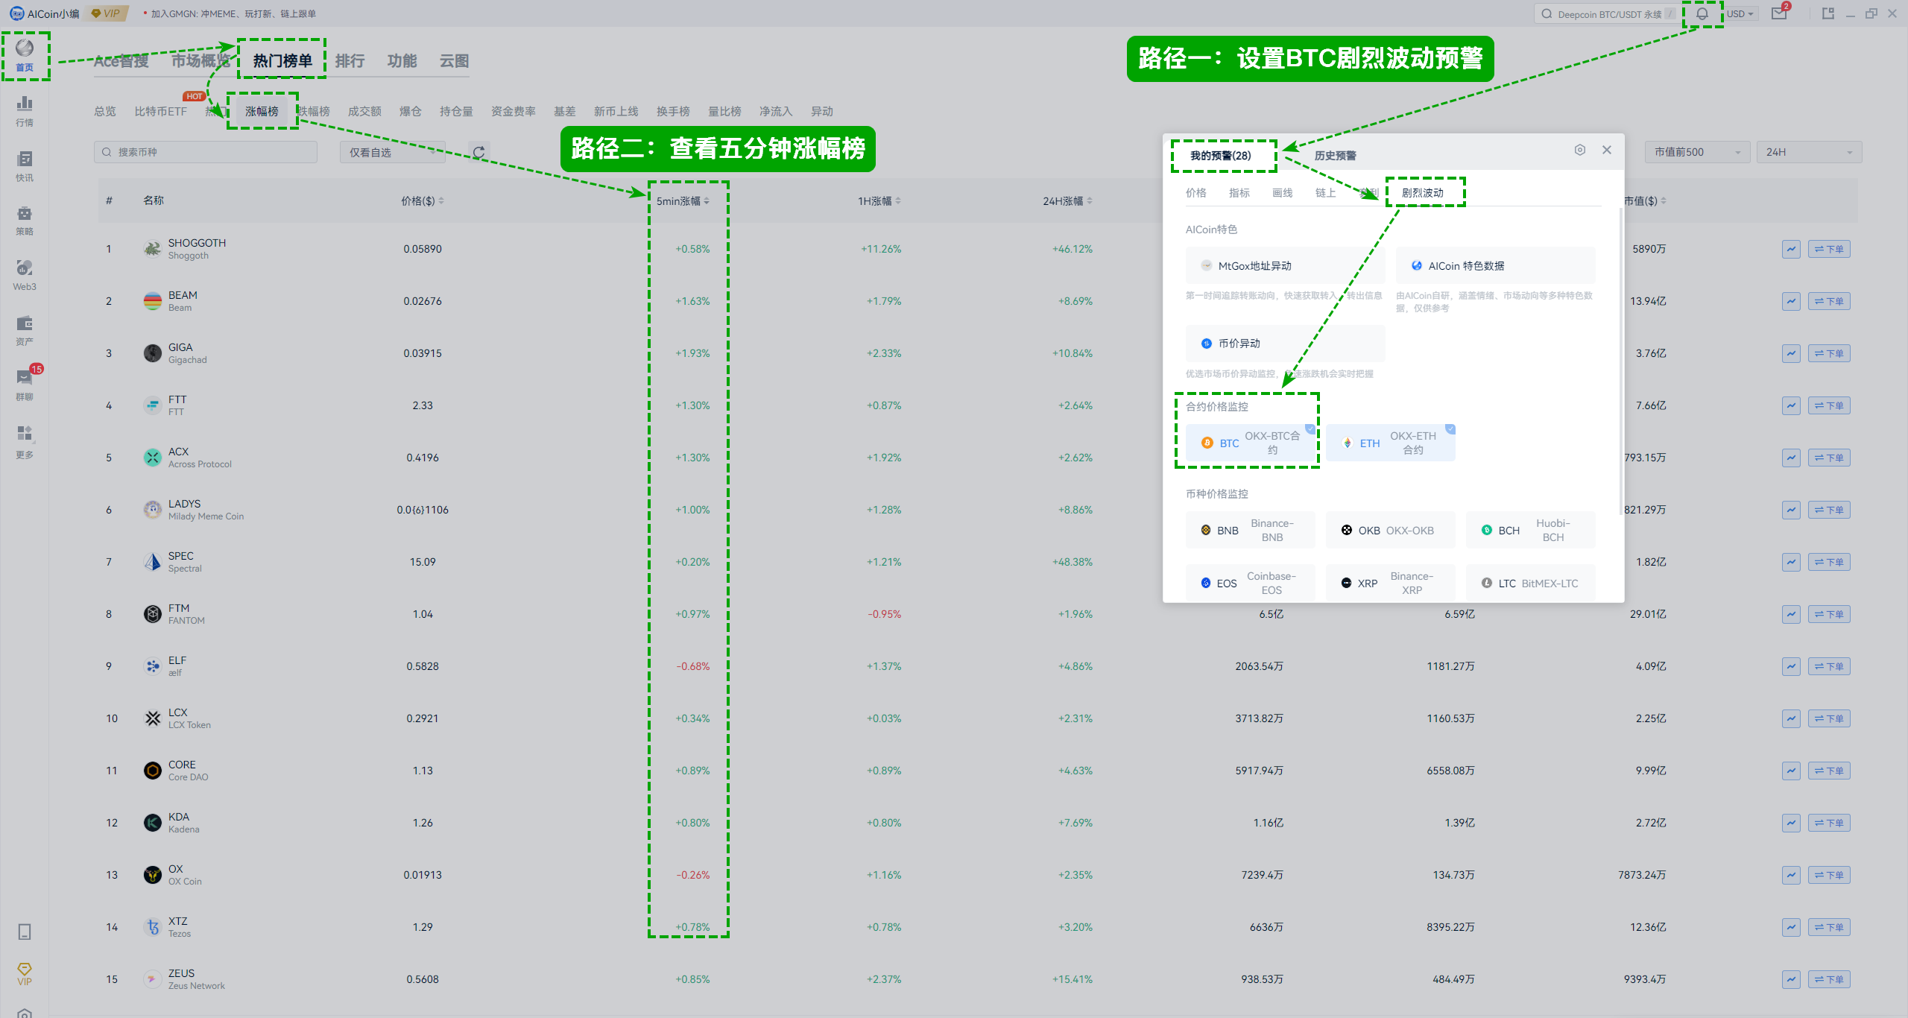Click 下单 button for SHOGGOTH
Viewport: 1908px width, 1018px height.
click(x=1829, y=249)
